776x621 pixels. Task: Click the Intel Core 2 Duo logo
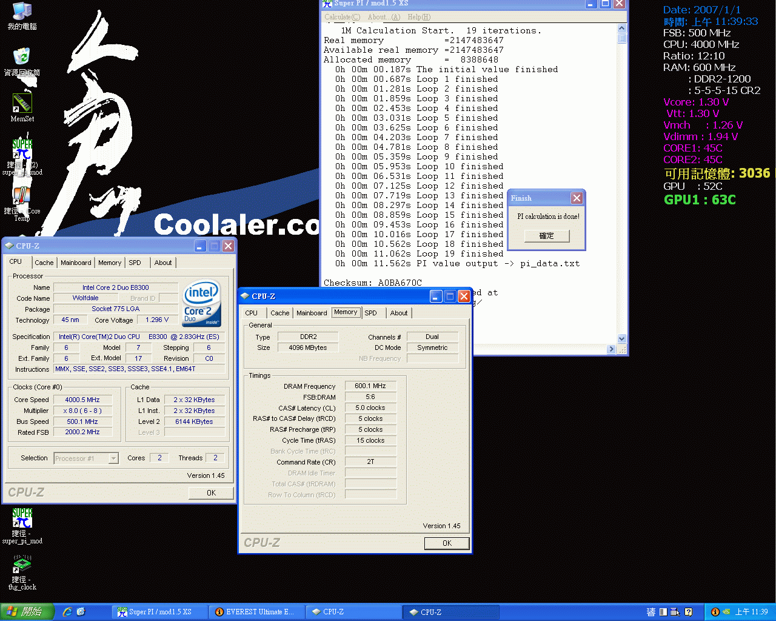pyautogui.click(x=202, y=303)
